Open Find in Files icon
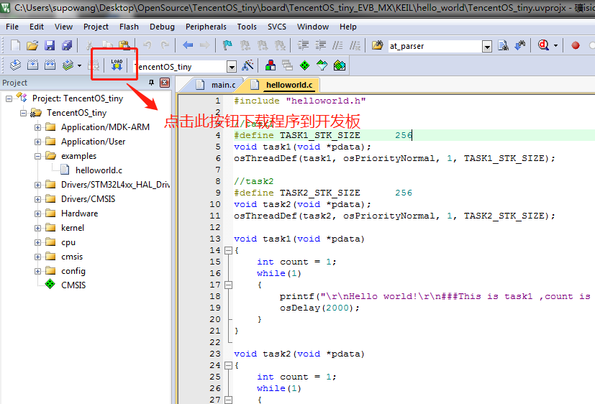Image resolution: width=595 pixels, height=404 pixels. point(377,45)
